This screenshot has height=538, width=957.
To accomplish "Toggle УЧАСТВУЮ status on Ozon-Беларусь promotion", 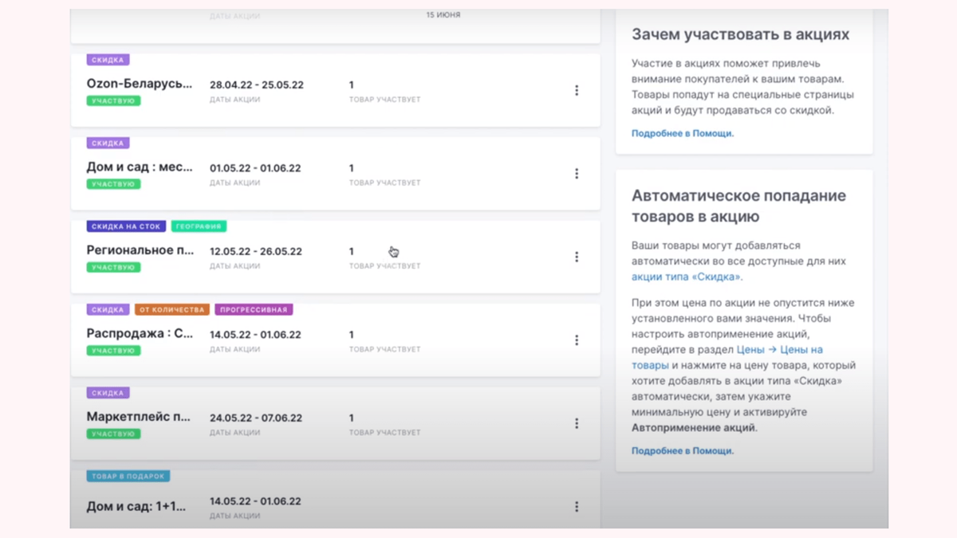I will [x=112, y=100].
